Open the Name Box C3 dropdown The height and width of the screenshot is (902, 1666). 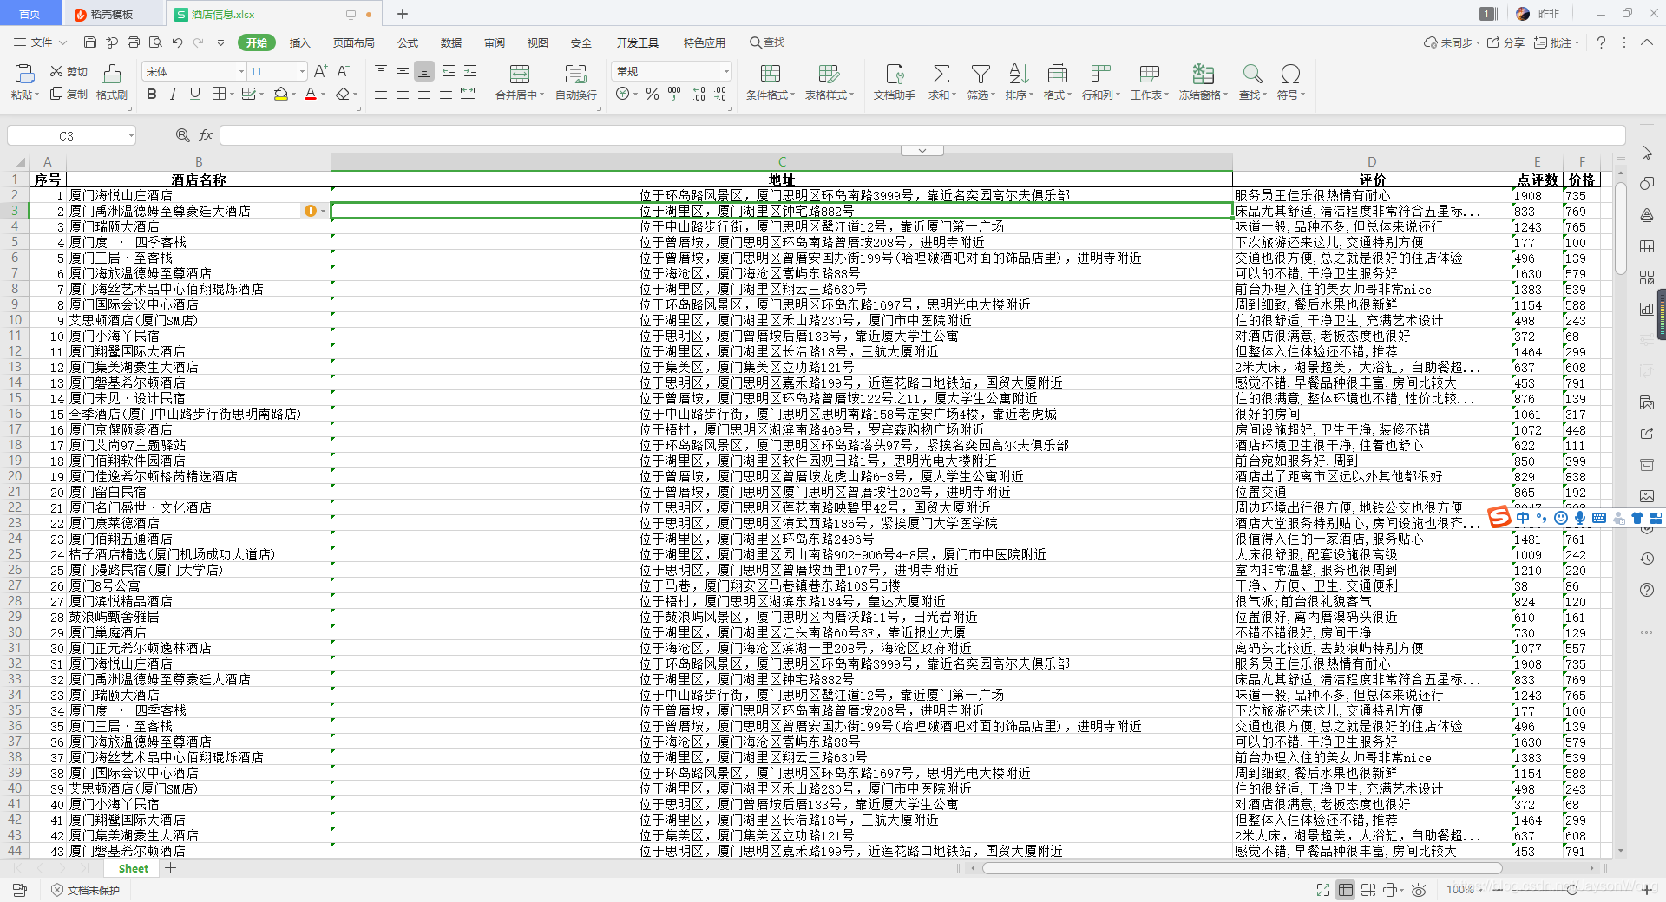coord(131,135)
